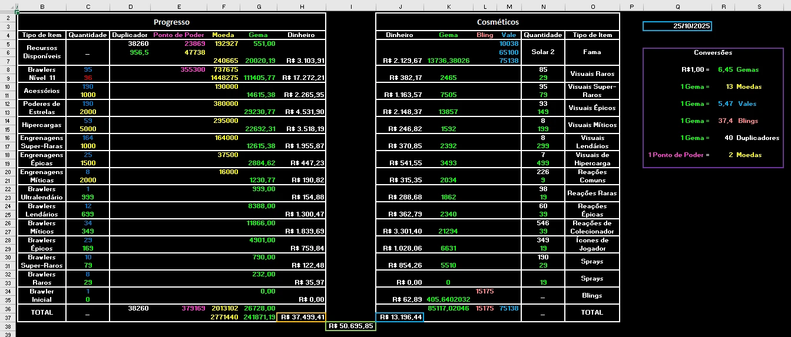Select the column H header
The height and width of the screenshot is (337, 791).
302,7
